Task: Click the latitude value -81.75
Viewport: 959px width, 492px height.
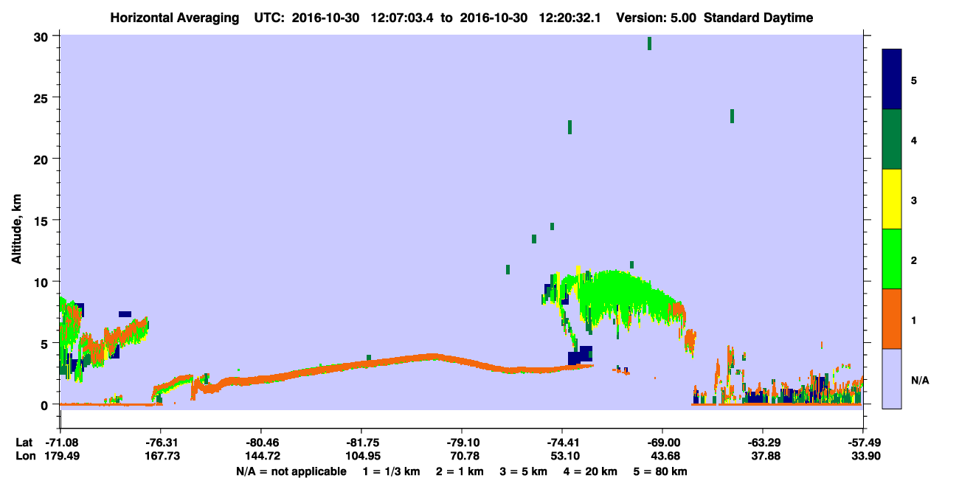Action: (x=361, y=443)
